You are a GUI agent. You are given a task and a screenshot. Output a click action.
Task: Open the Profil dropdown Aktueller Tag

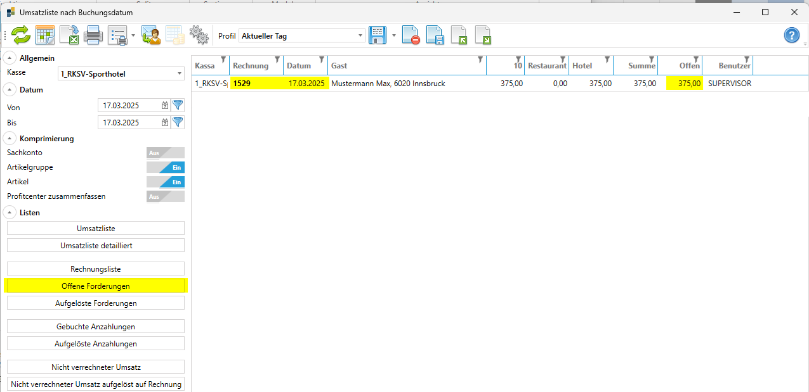coord(302,36)
